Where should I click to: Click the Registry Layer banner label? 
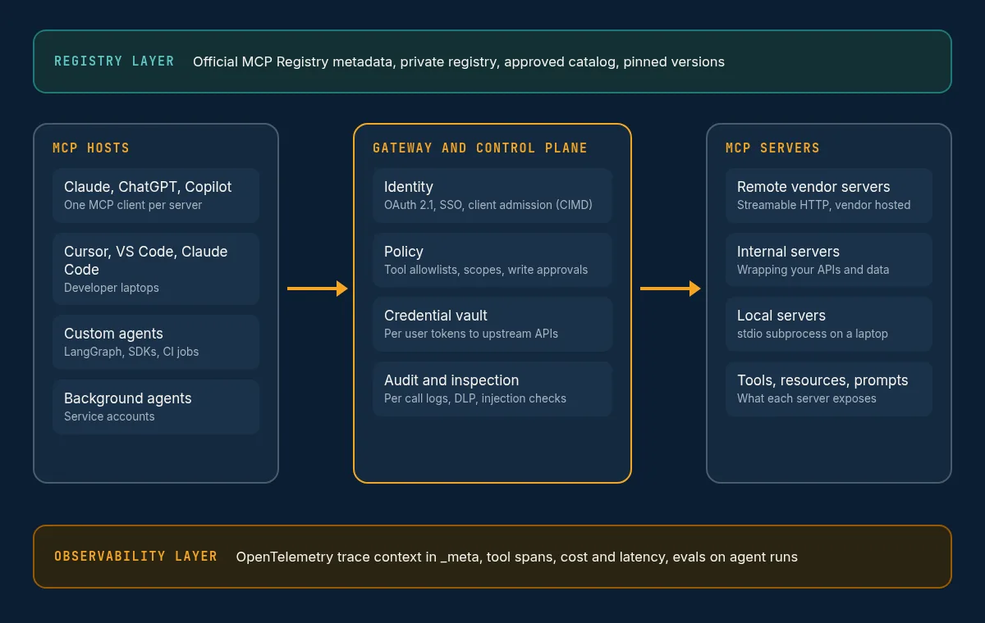point(114,61)
